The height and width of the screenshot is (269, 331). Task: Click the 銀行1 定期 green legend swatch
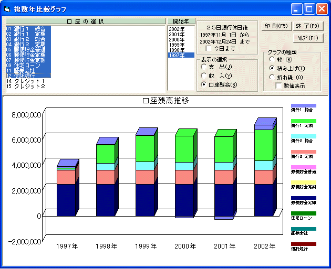tap(304, 121)
